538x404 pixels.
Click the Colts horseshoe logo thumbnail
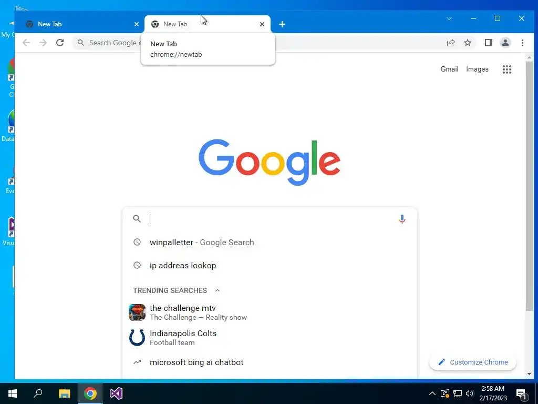click(x=137, y=338)
